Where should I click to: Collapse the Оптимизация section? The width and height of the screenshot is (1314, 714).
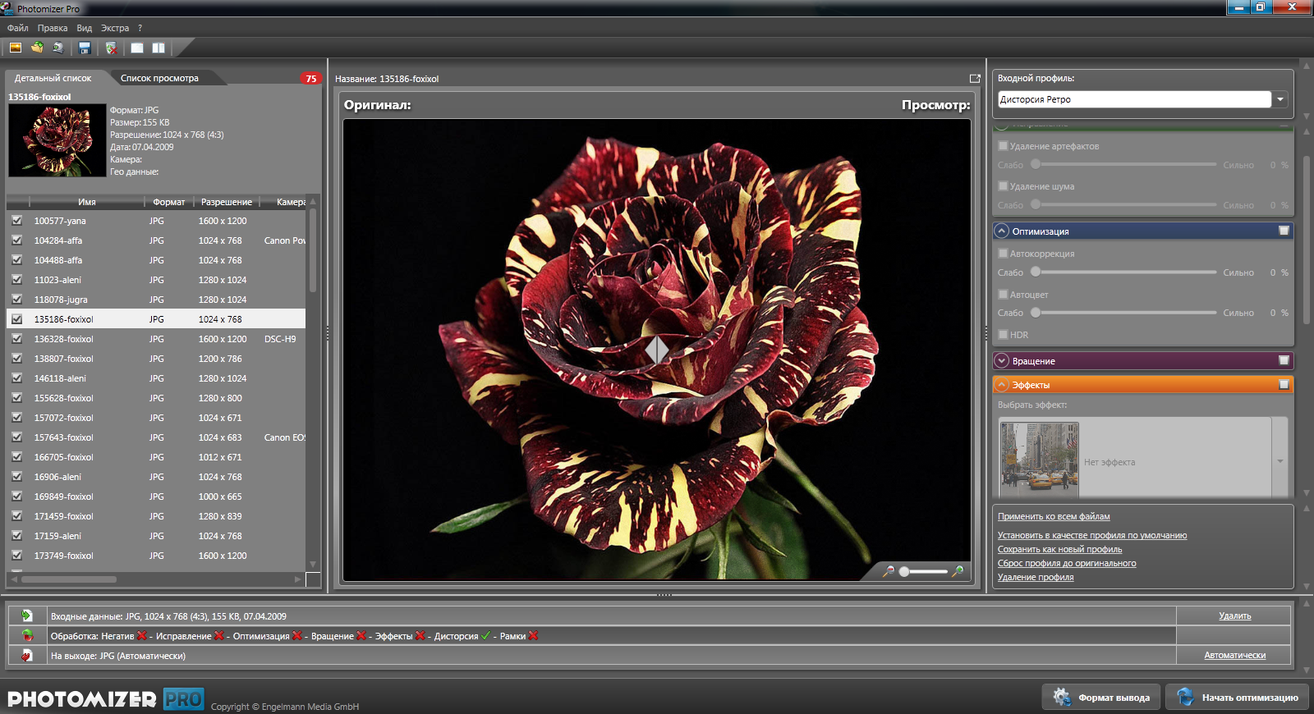click(1001, 231)
